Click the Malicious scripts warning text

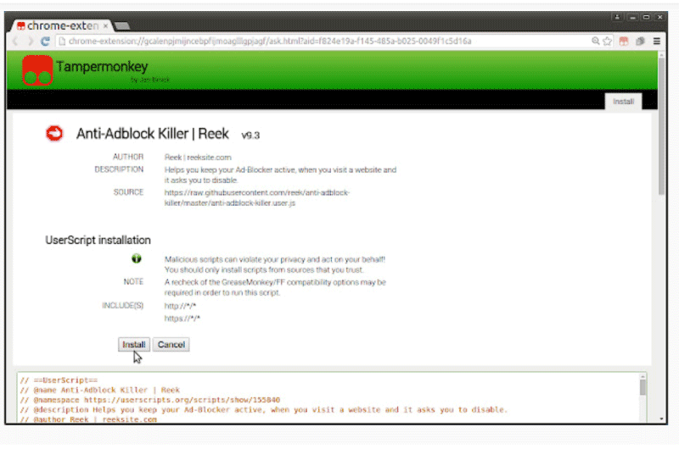[x=274, y=264]
